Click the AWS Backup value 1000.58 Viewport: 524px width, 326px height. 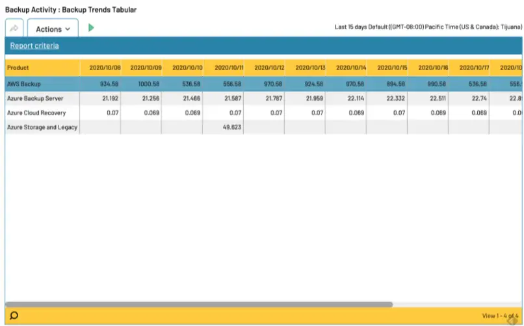(149, 84)
